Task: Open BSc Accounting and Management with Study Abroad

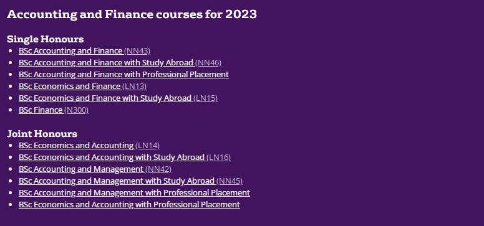Action: (117, 181)
